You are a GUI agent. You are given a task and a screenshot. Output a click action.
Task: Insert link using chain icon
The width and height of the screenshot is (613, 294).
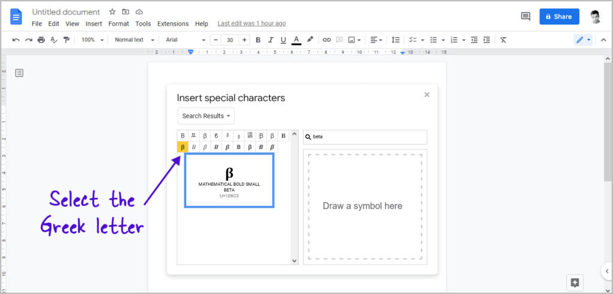[x=327, y=40]
